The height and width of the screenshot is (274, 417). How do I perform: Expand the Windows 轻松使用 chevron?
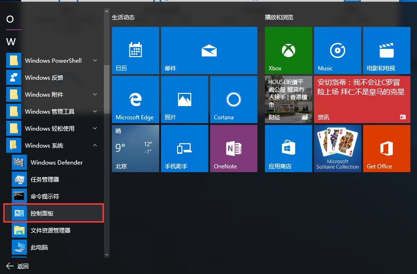95,128
